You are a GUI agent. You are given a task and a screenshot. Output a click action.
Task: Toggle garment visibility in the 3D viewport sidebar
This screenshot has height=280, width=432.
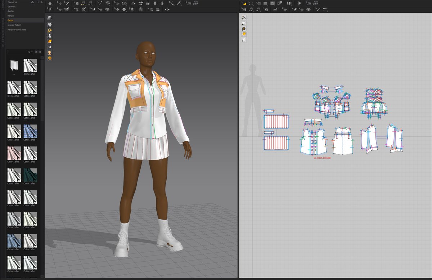coord(49,24)
